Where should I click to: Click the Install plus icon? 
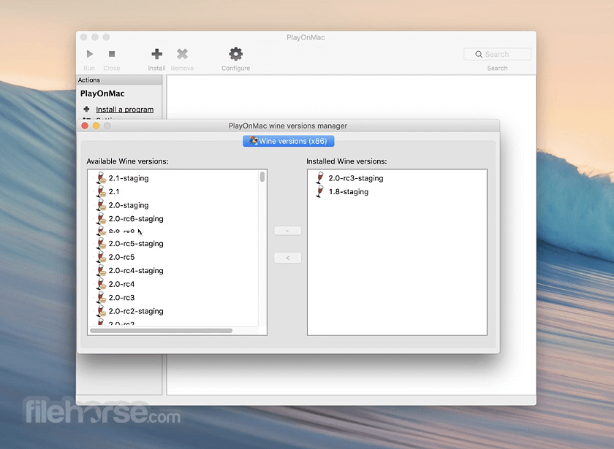coord(156,54)
